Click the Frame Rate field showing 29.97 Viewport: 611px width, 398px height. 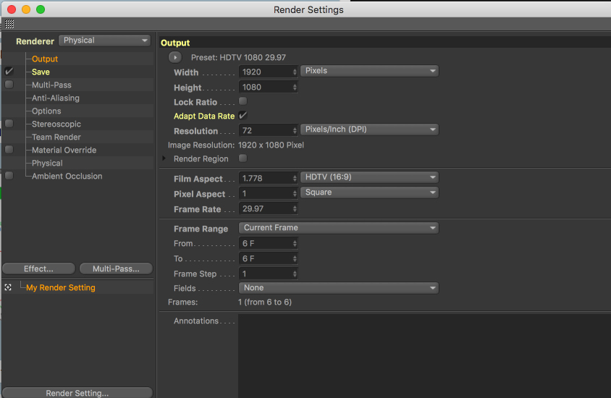pyautogui.click(x=268, y=208)
